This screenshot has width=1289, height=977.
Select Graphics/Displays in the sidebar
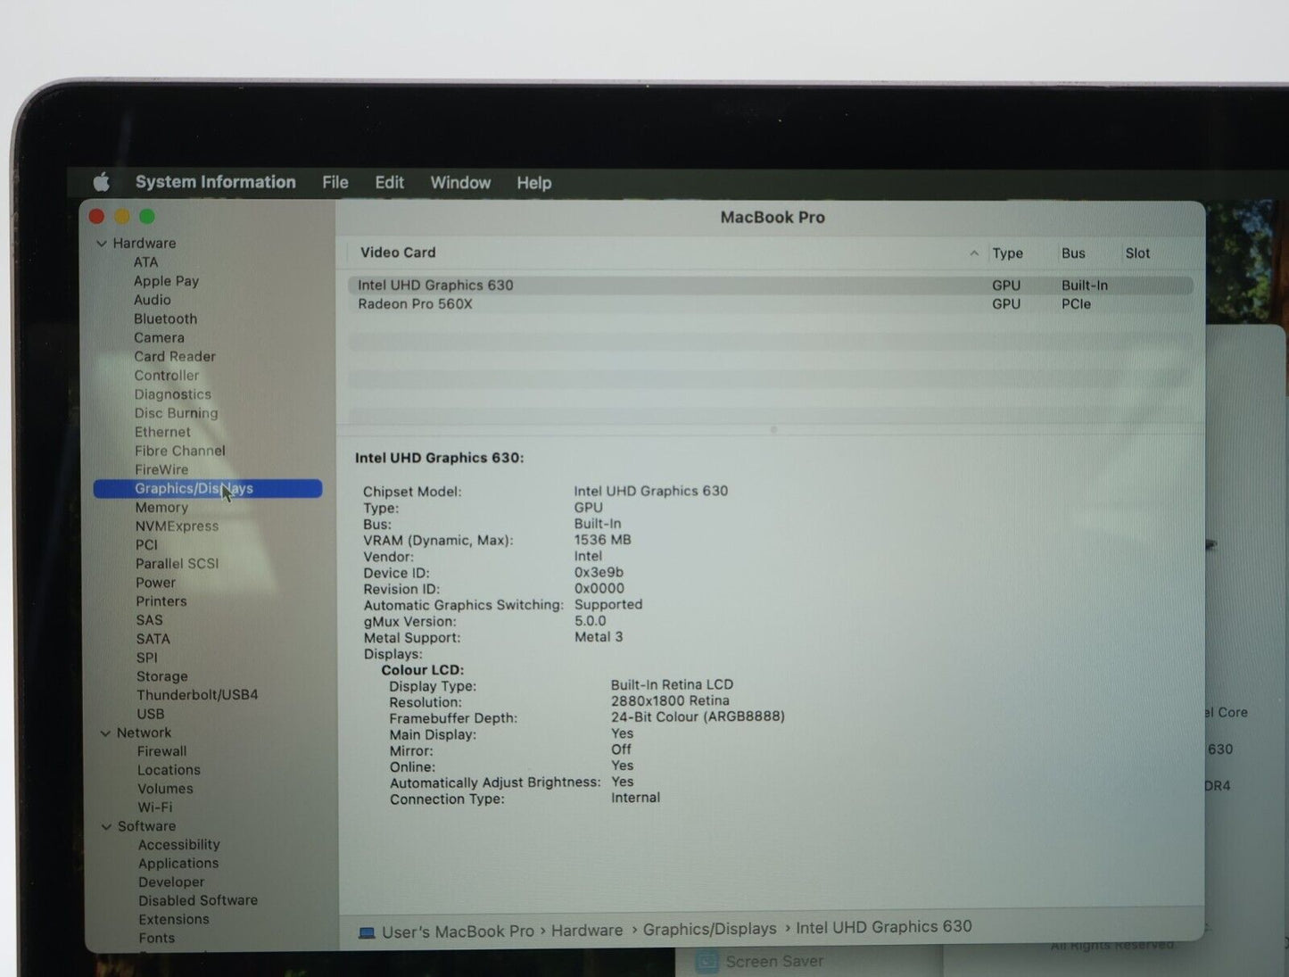(208, 488)
